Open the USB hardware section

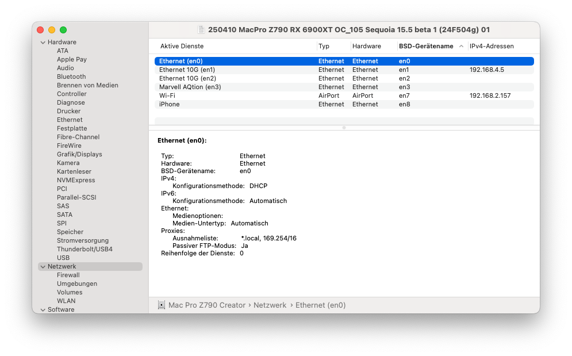coord(63,258)
